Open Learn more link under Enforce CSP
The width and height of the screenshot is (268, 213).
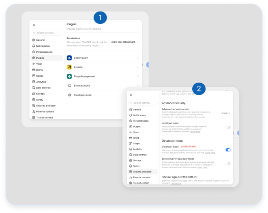pos(202,168)
